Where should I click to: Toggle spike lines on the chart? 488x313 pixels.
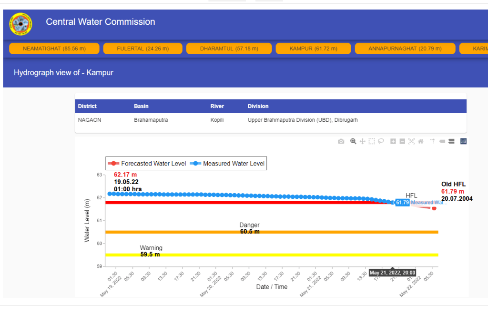[x=432, y=141]
